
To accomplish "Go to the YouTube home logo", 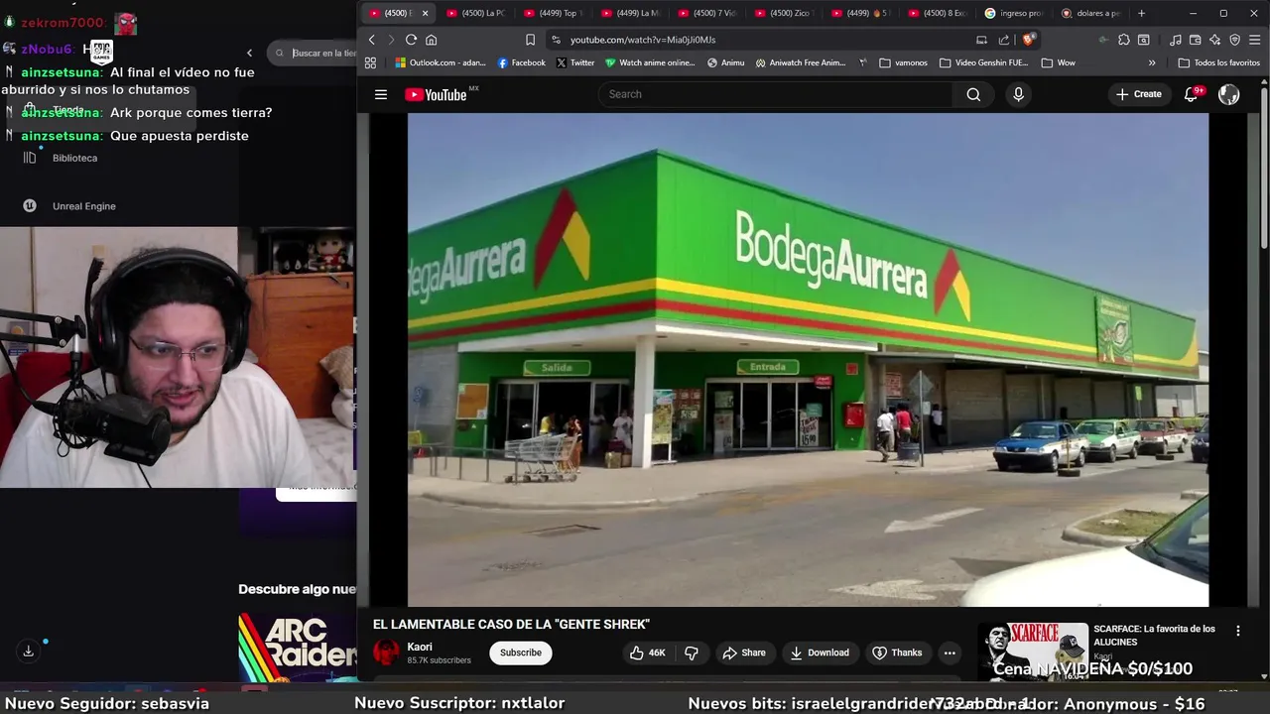I will point(437,94).
